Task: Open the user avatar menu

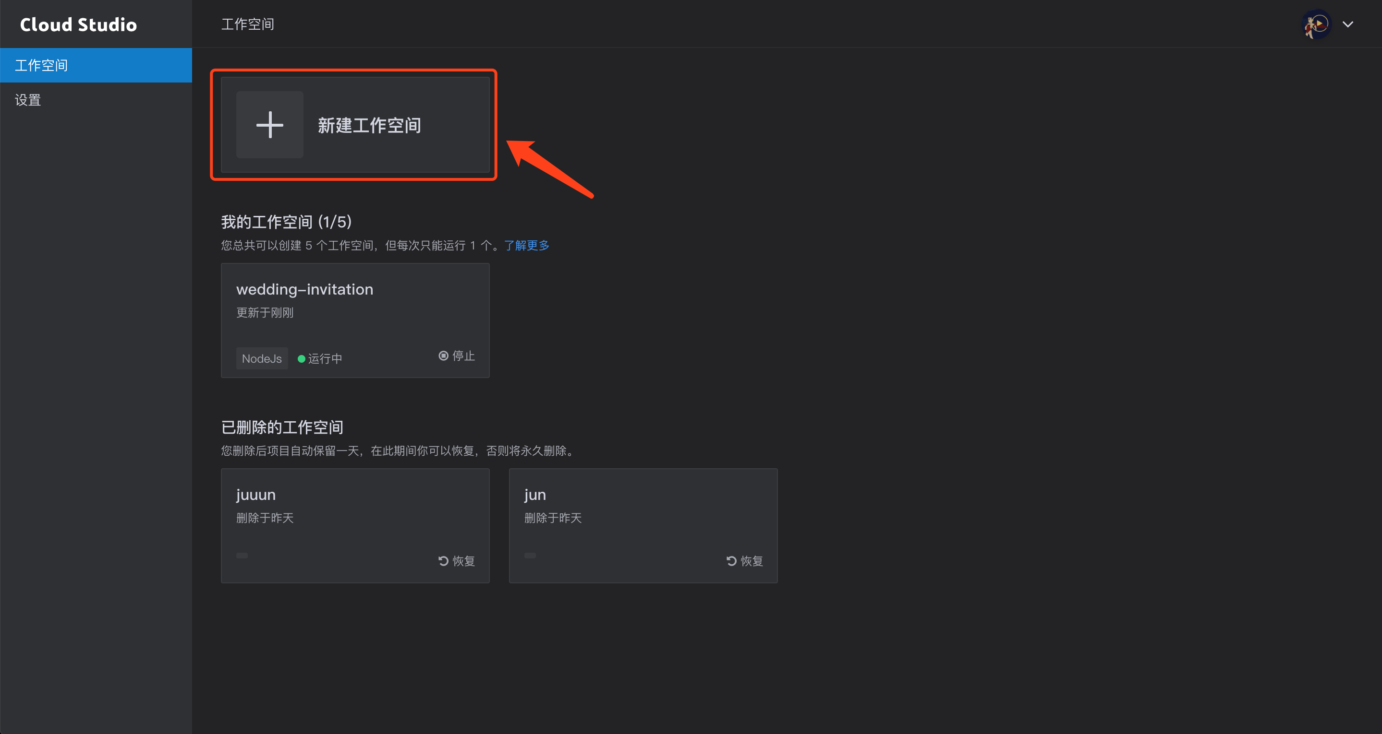Action: (1316, 24)
